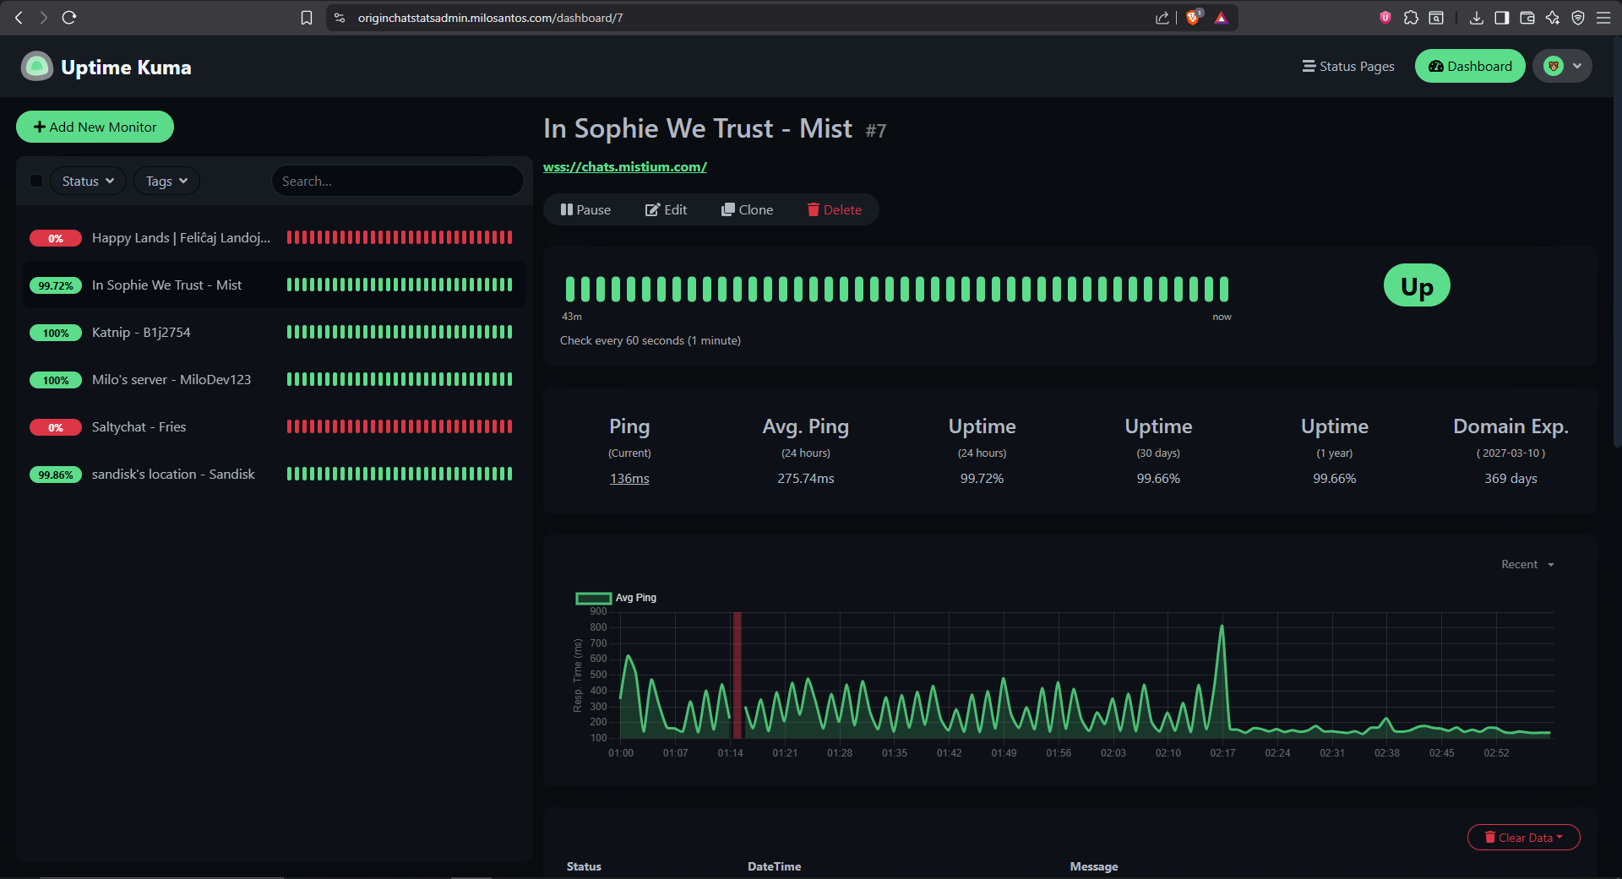Open browser extensions puzzle icon
The height and width of the screenshot is (879, 1622).
click(1411, 18)
